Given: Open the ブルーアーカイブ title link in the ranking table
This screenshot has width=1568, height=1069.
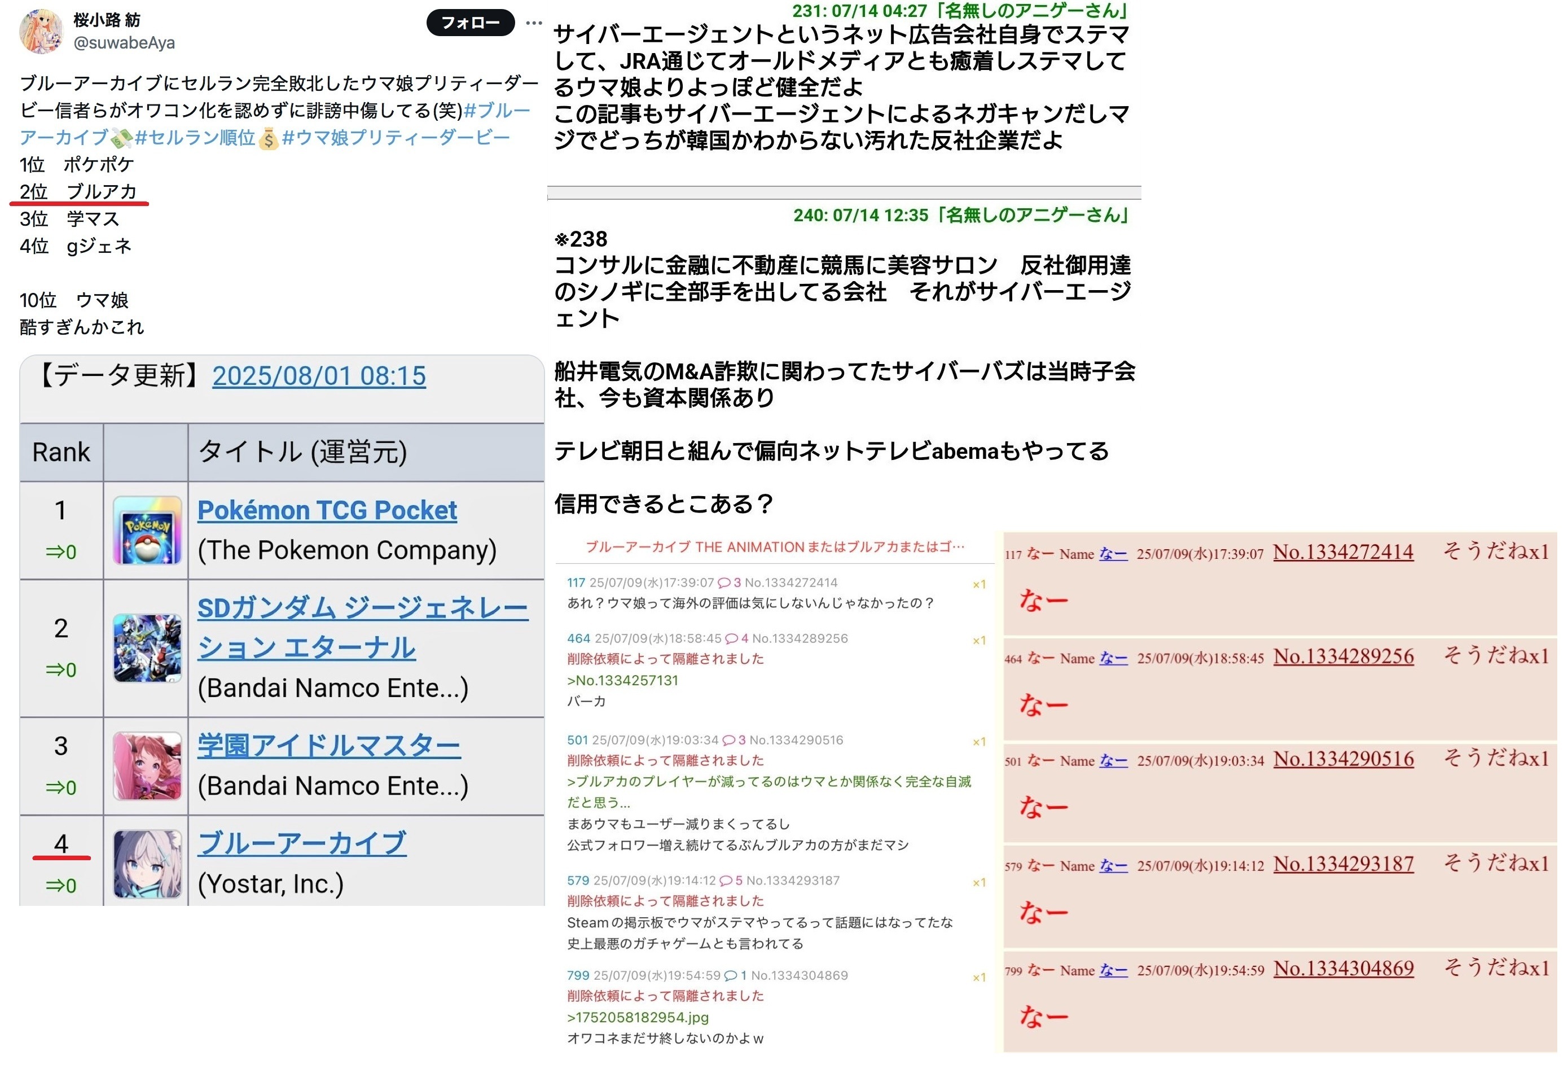Looking at the screenshot, I should [302, 844].
